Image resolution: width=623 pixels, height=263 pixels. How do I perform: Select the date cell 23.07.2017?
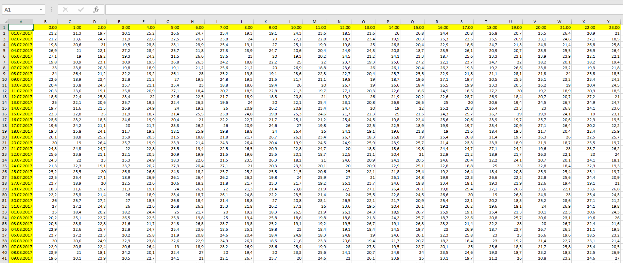pos(21,160)
